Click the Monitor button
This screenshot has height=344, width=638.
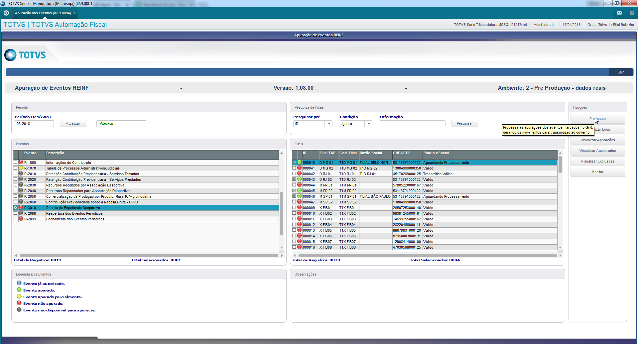pos(597,172)
